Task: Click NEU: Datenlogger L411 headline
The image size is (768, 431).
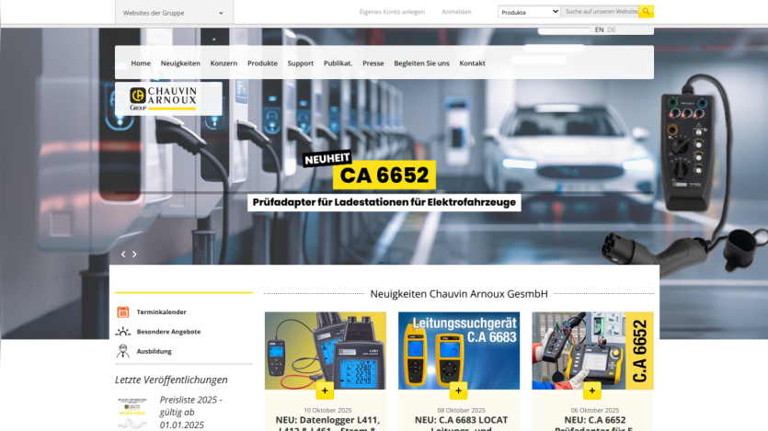Action: [x=327, y=423]
